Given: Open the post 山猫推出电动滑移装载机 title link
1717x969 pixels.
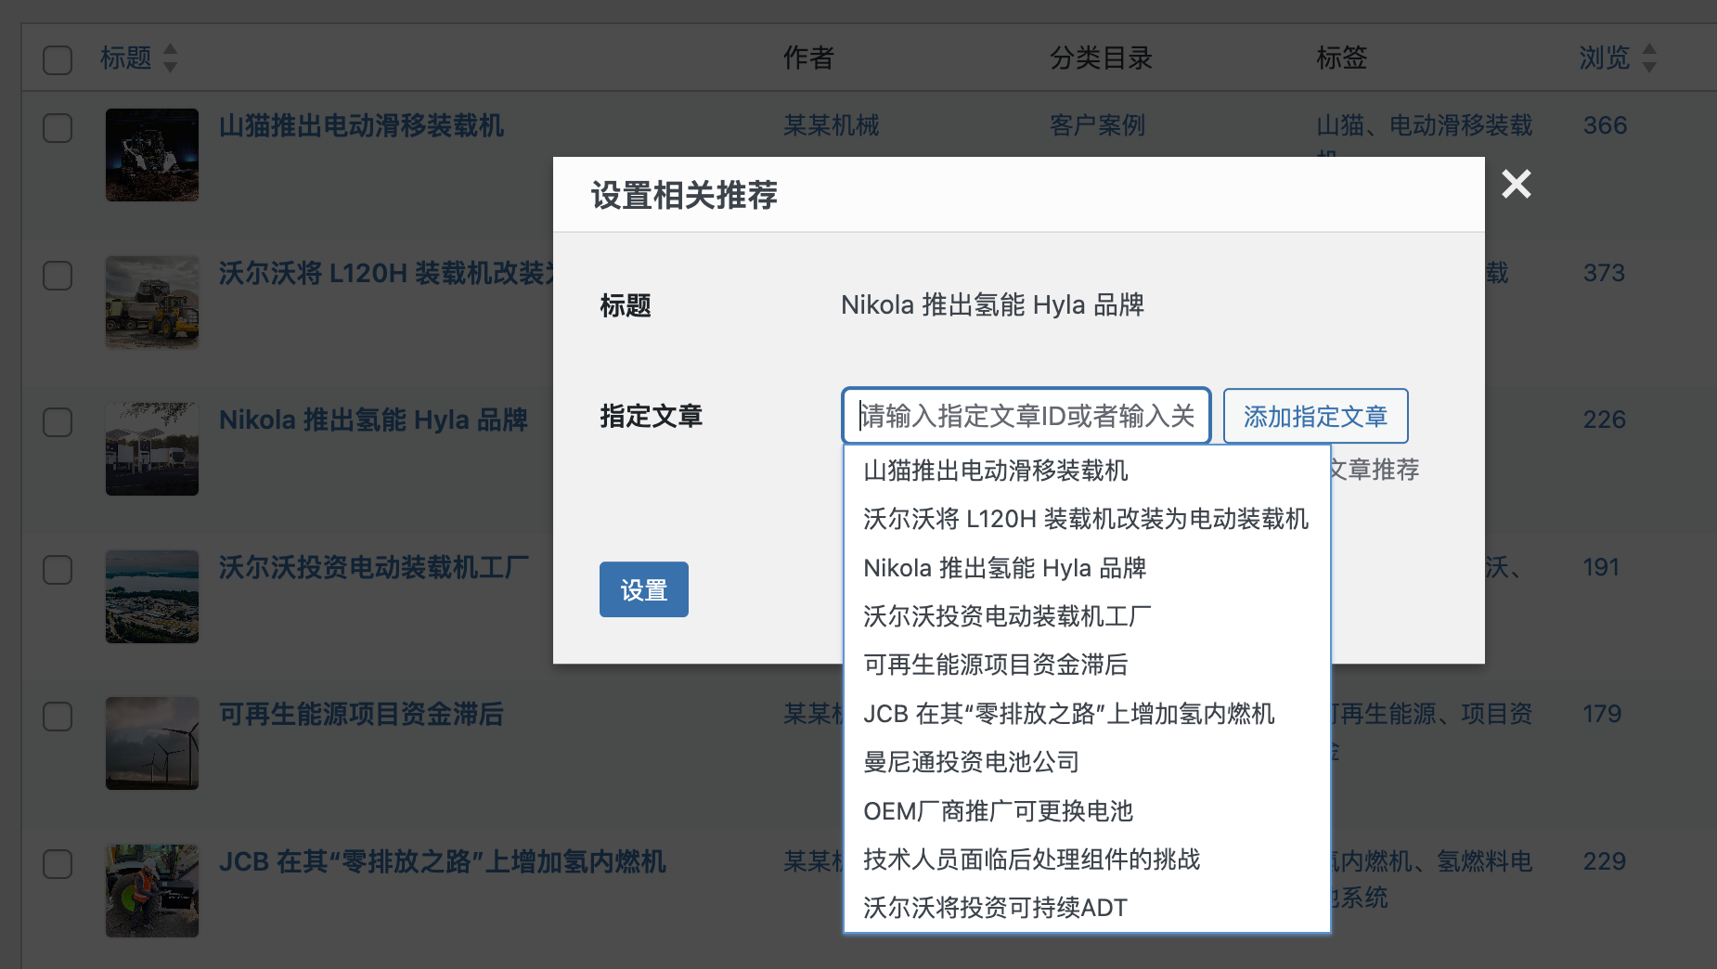Looking at the screenshot, I should coord(361,125).
